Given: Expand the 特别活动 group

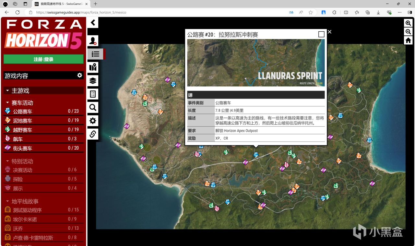Looking at the screenshot, I should pos(22,161).
